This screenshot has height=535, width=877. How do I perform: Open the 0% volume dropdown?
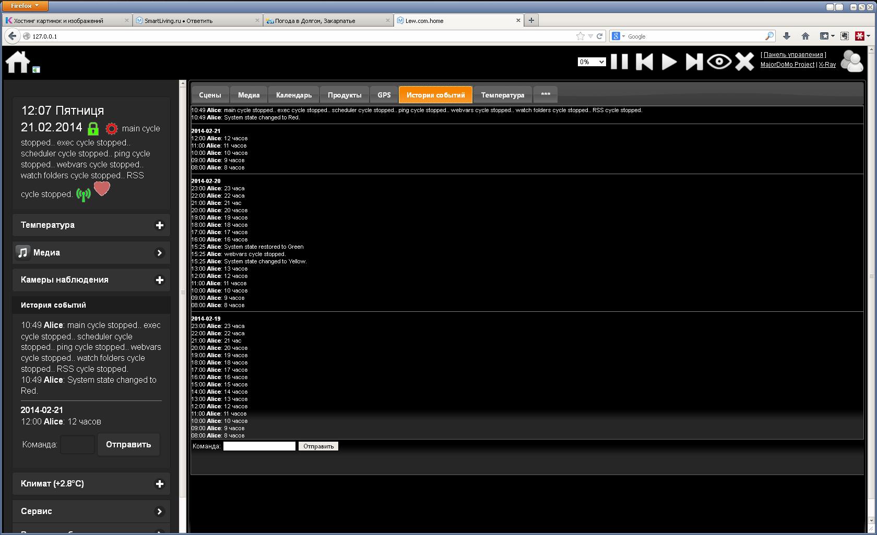pos(591,62)
